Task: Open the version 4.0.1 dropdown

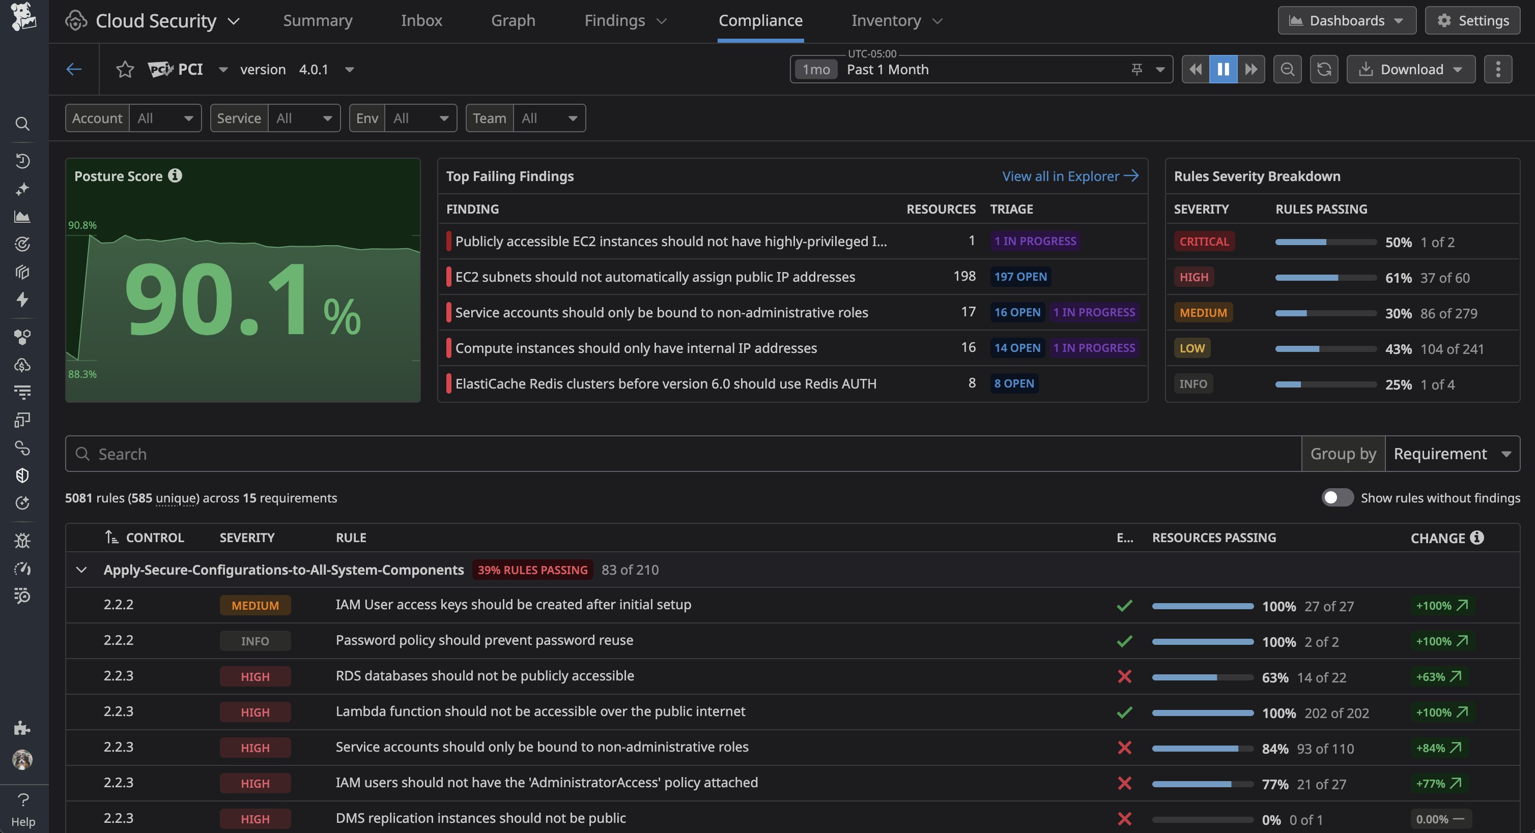Action: coord(350,69)
